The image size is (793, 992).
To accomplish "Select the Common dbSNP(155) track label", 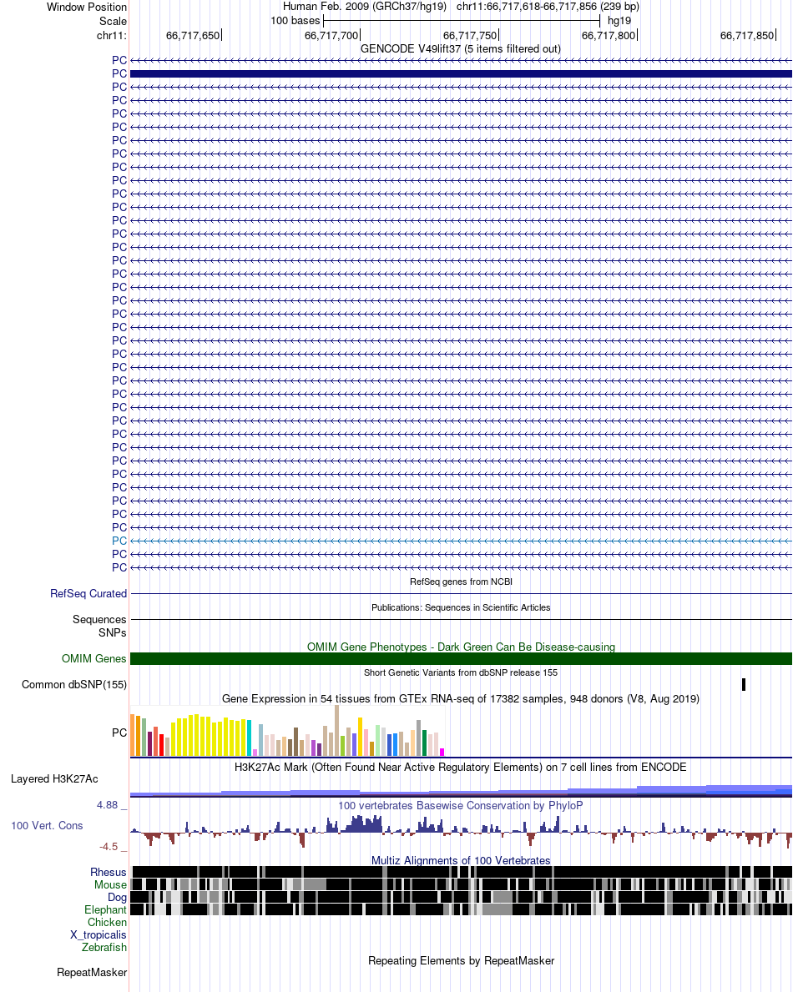I will tap(74, 684).
